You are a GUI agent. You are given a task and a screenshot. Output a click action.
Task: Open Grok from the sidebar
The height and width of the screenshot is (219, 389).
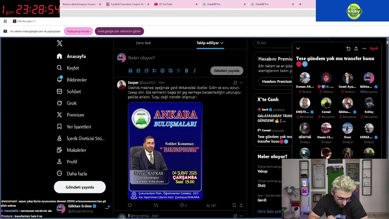pos(67,103)
